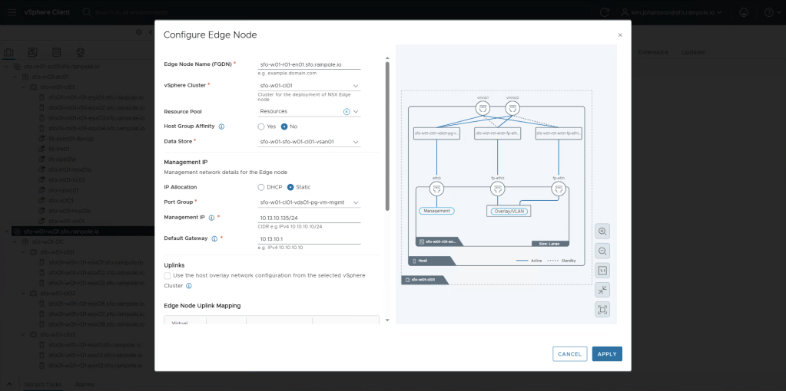Clear the Resource Pool selection icon
The image size is (786, 391).
(x=347, y=111)
